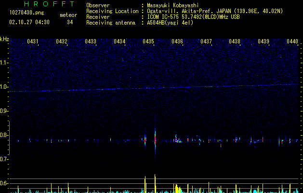Click the 1.1 frequency axis label
Screen dimensions: 303x193
tap(4, 63)
